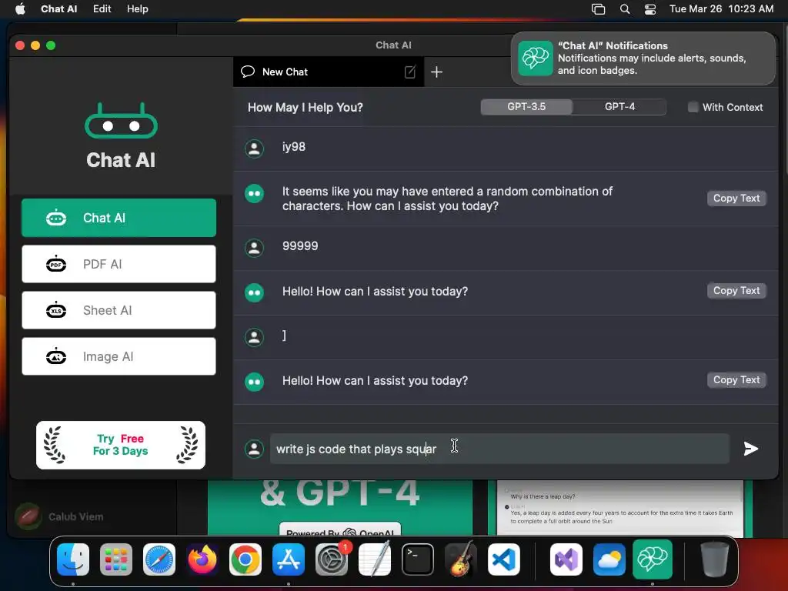Click Chat AI brain icon in the Dock
This screenshot has height=591, width=788.
click(653, 559)
